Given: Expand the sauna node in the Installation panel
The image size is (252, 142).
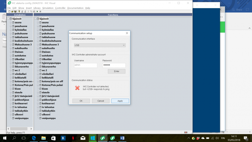Looking at the screenshot, I should [11, 22].
